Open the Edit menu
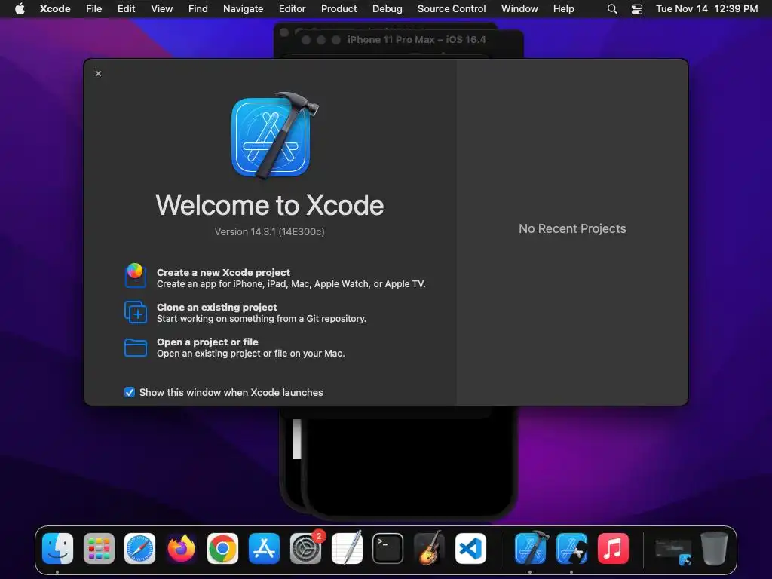772x579 pixels. tap(126, 8)
